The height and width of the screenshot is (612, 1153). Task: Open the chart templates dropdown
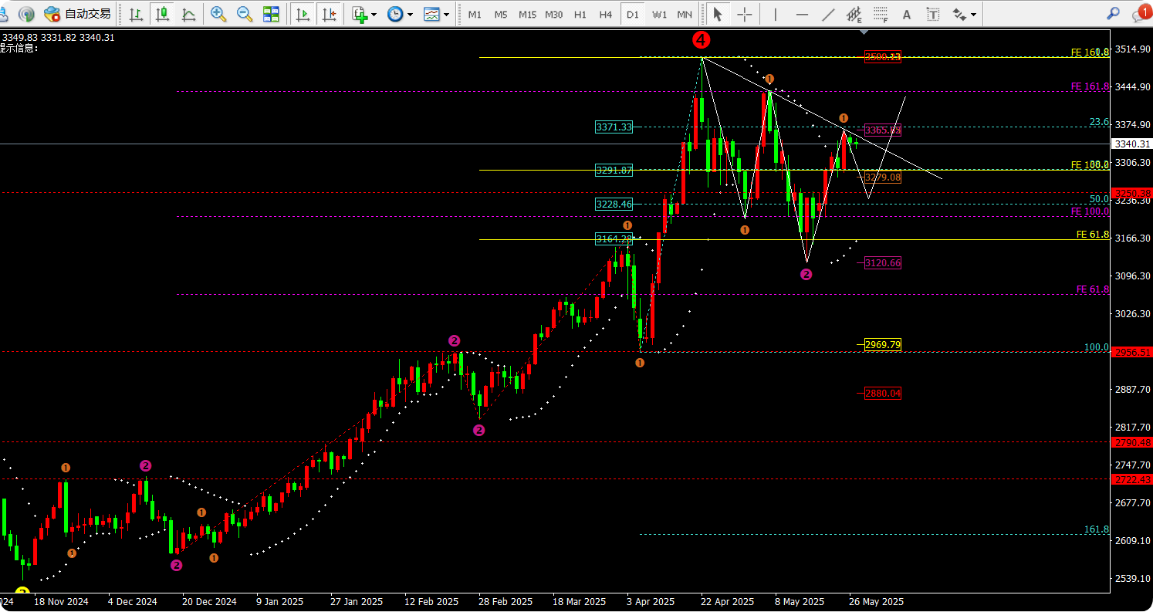click(x=436, y=14)
